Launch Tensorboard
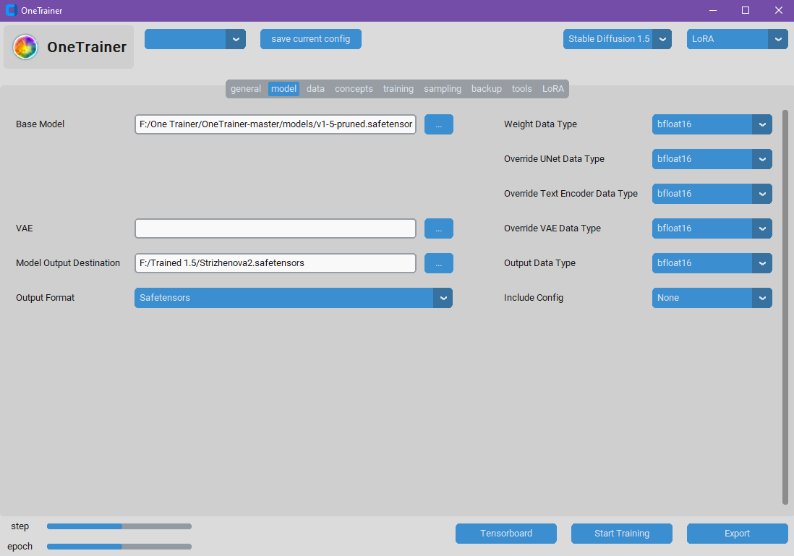The image size is (794, 556). pos(506,533)
